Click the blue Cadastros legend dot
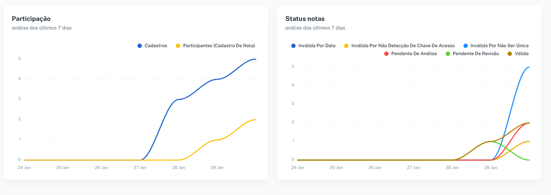 tap(140, 46)
